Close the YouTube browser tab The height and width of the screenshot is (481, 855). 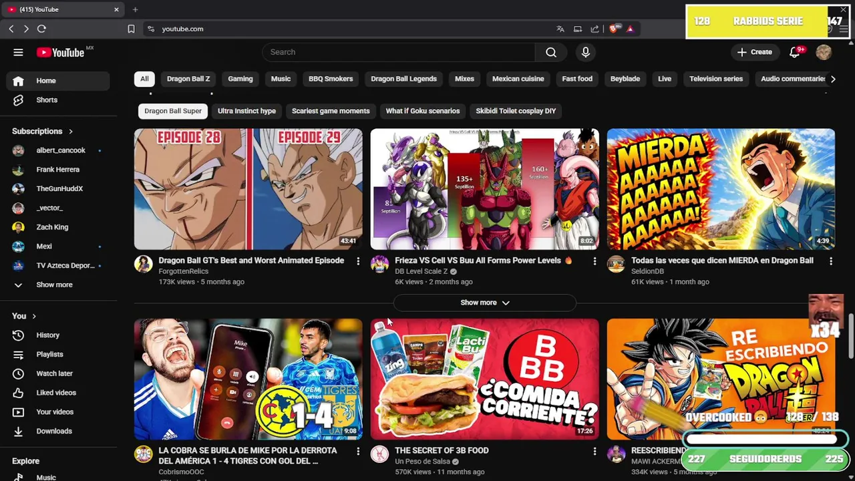pos(116,9)
